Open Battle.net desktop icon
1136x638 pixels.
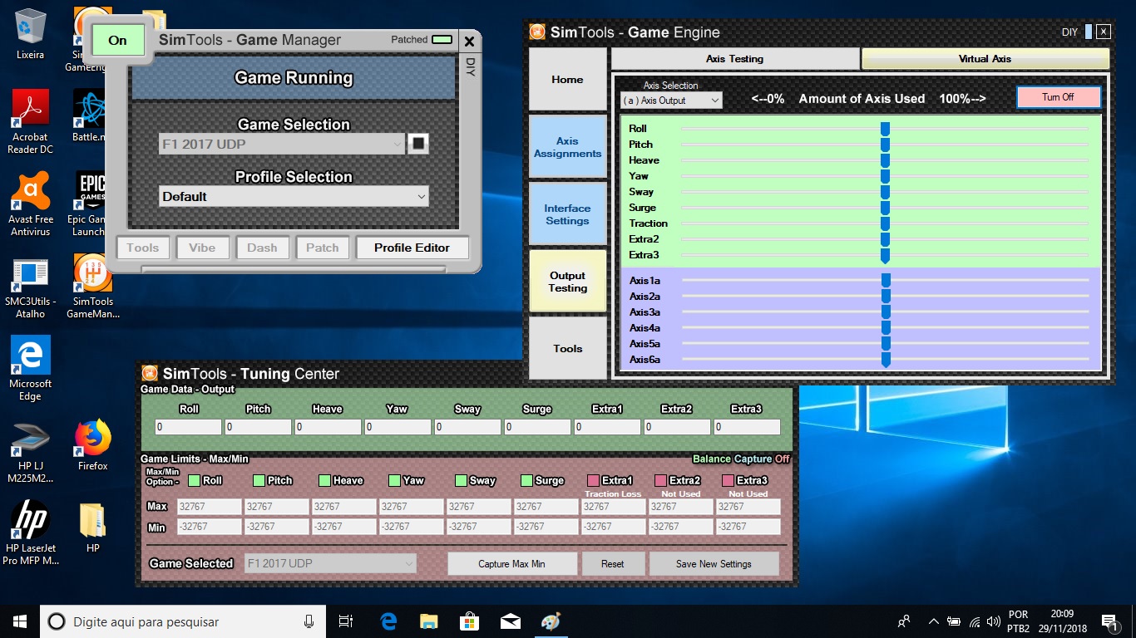pos(88,116)
